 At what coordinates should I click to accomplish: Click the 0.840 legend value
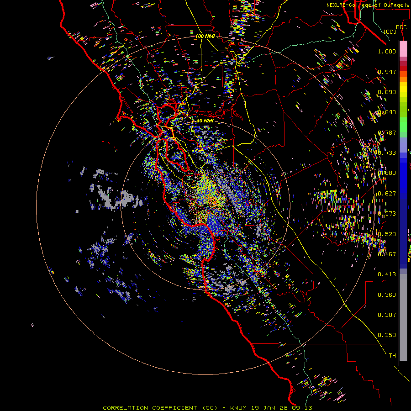click(x=387, y=112)
